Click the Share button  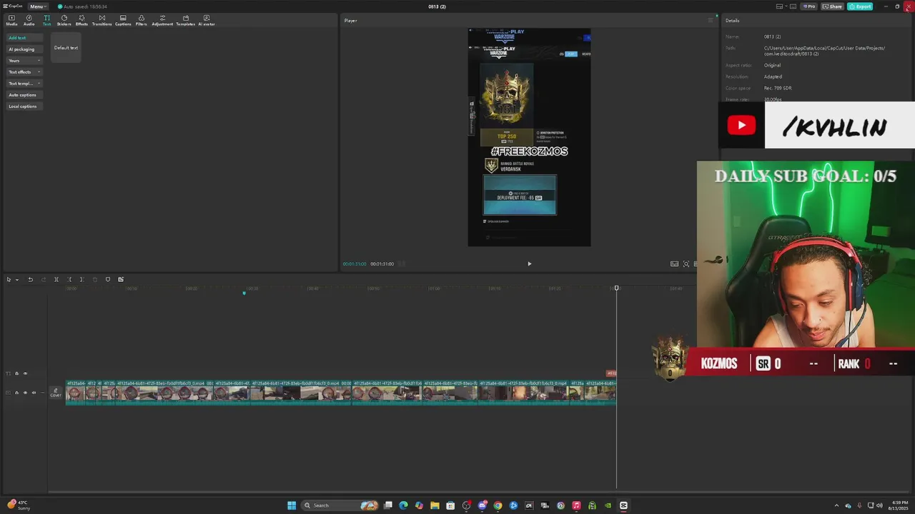[x=832, y=6]
